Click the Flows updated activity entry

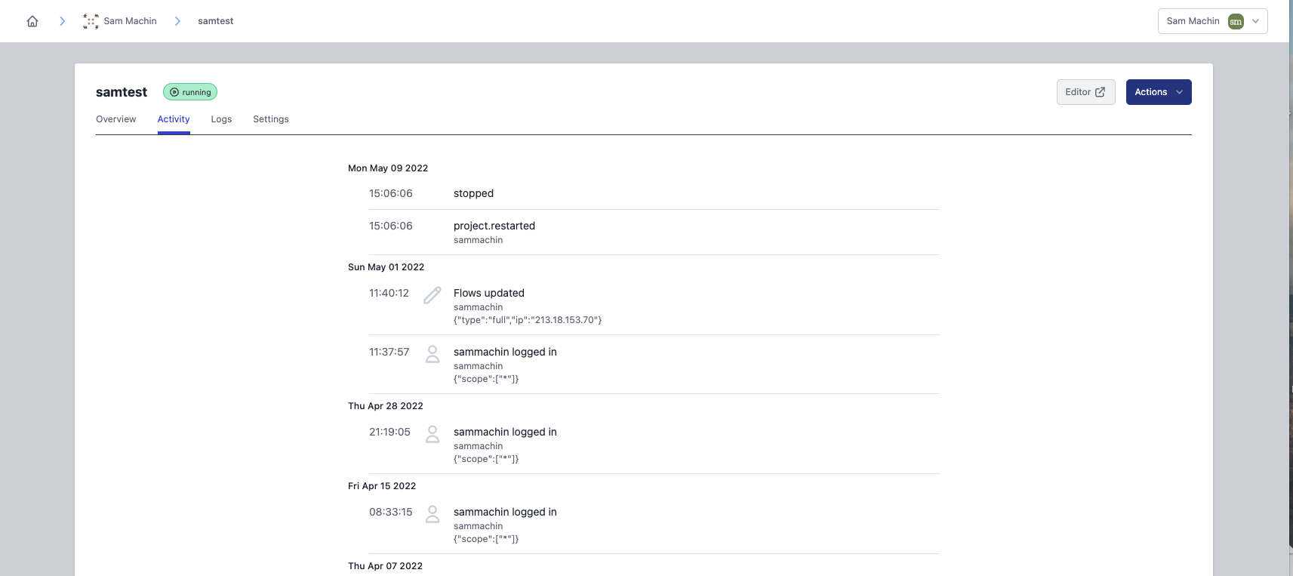pos(489,293)
